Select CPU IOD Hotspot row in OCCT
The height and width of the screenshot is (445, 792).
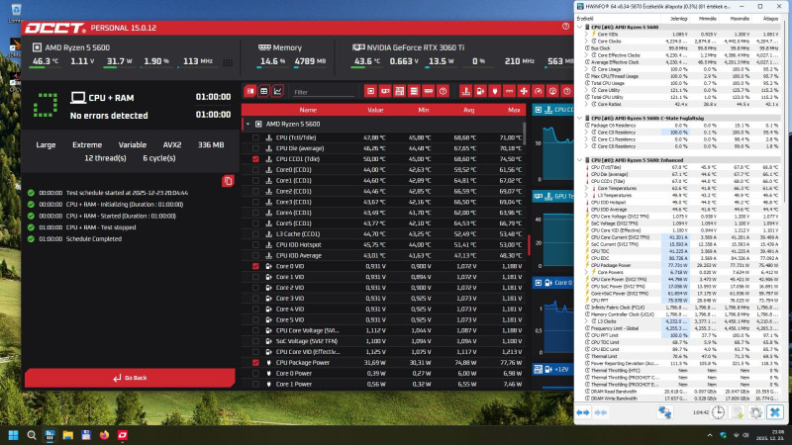384,244
